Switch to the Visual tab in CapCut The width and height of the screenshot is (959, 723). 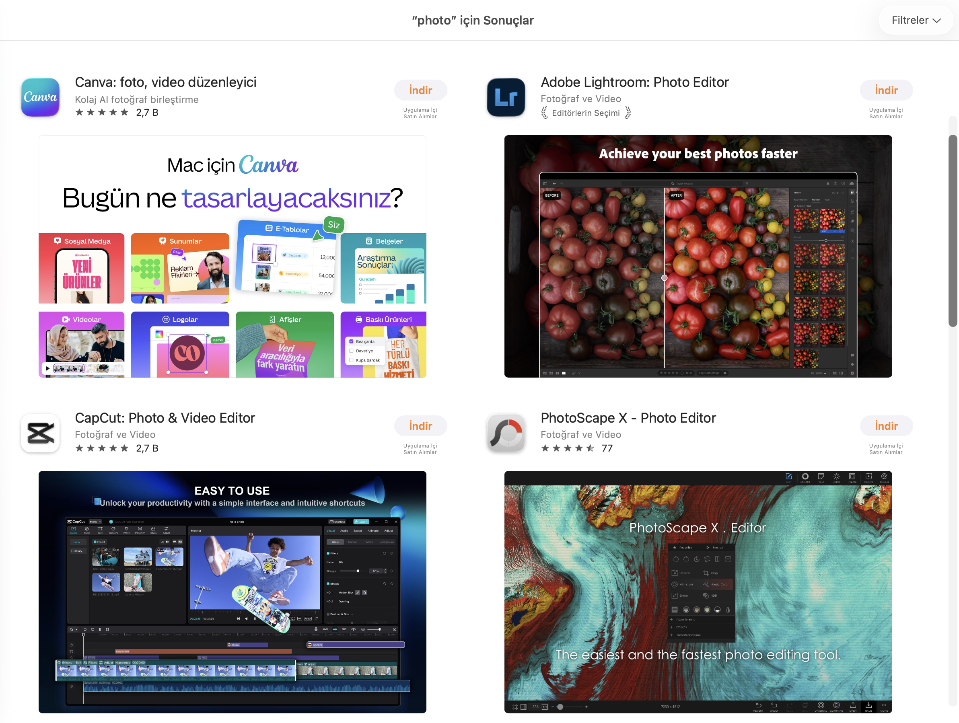[331, 531]
